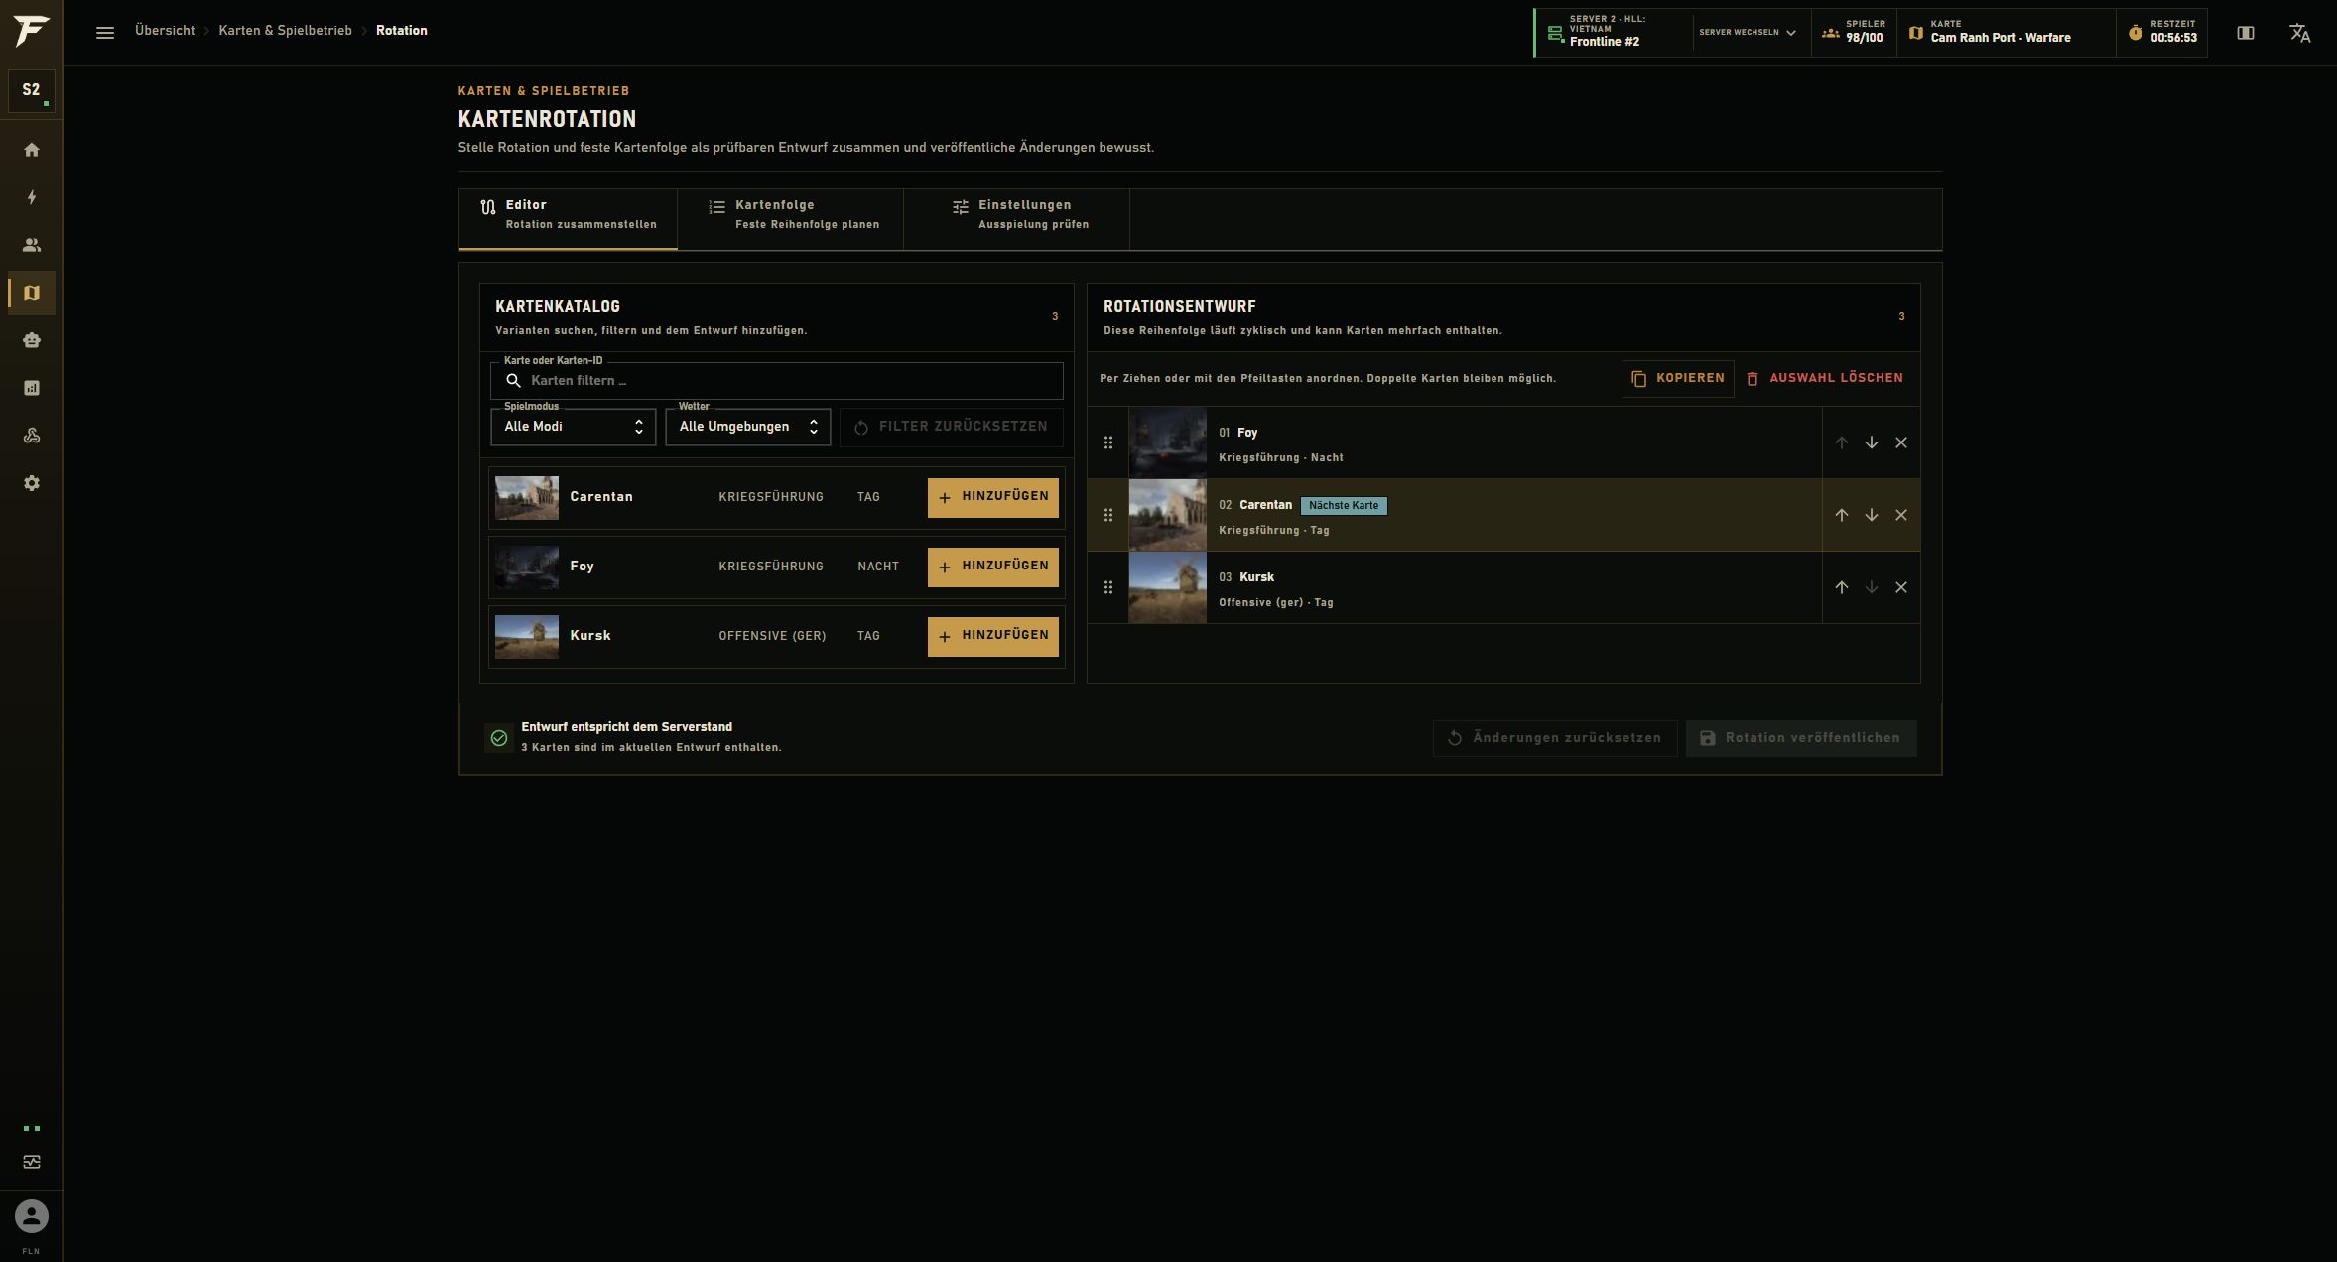The image size is (2337, 1262).
Task: Focus the Karten filtern search field
Action: (x=776, y=381)
